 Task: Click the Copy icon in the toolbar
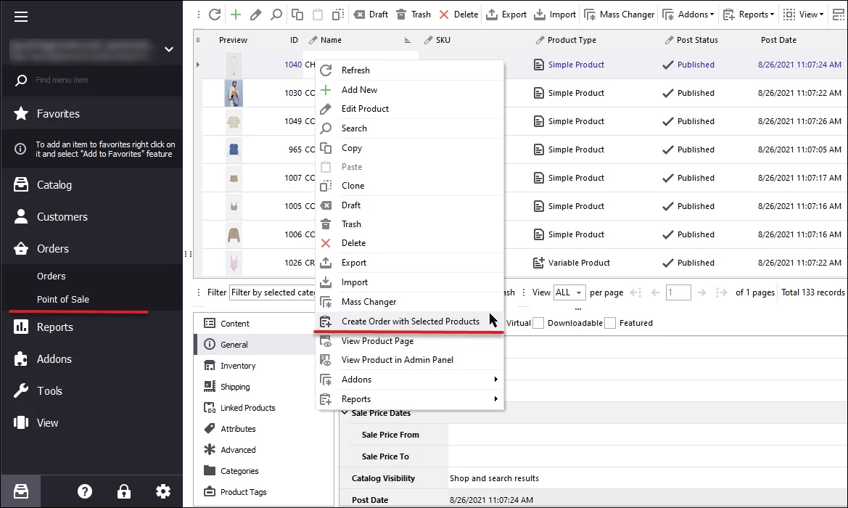tap(296, 14)
